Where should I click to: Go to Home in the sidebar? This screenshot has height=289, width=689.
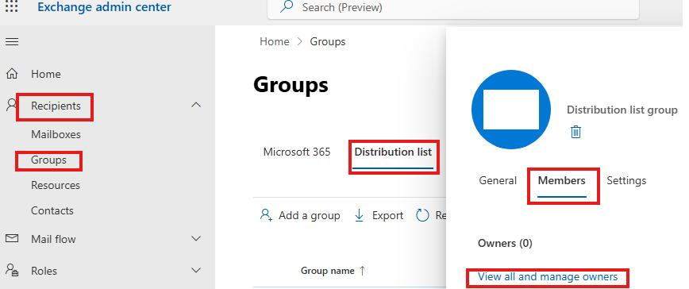point(46,74)
